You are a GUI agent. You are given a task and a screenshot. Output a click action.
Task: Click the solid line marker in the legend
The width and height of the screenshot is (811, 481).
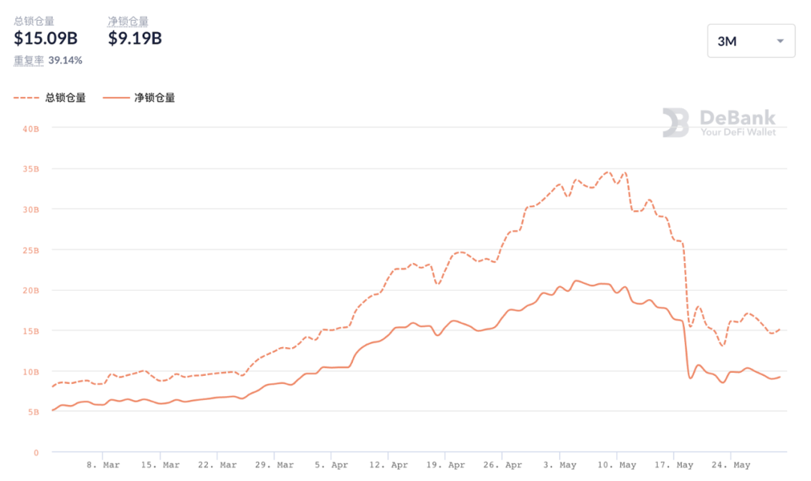[116, 98]
